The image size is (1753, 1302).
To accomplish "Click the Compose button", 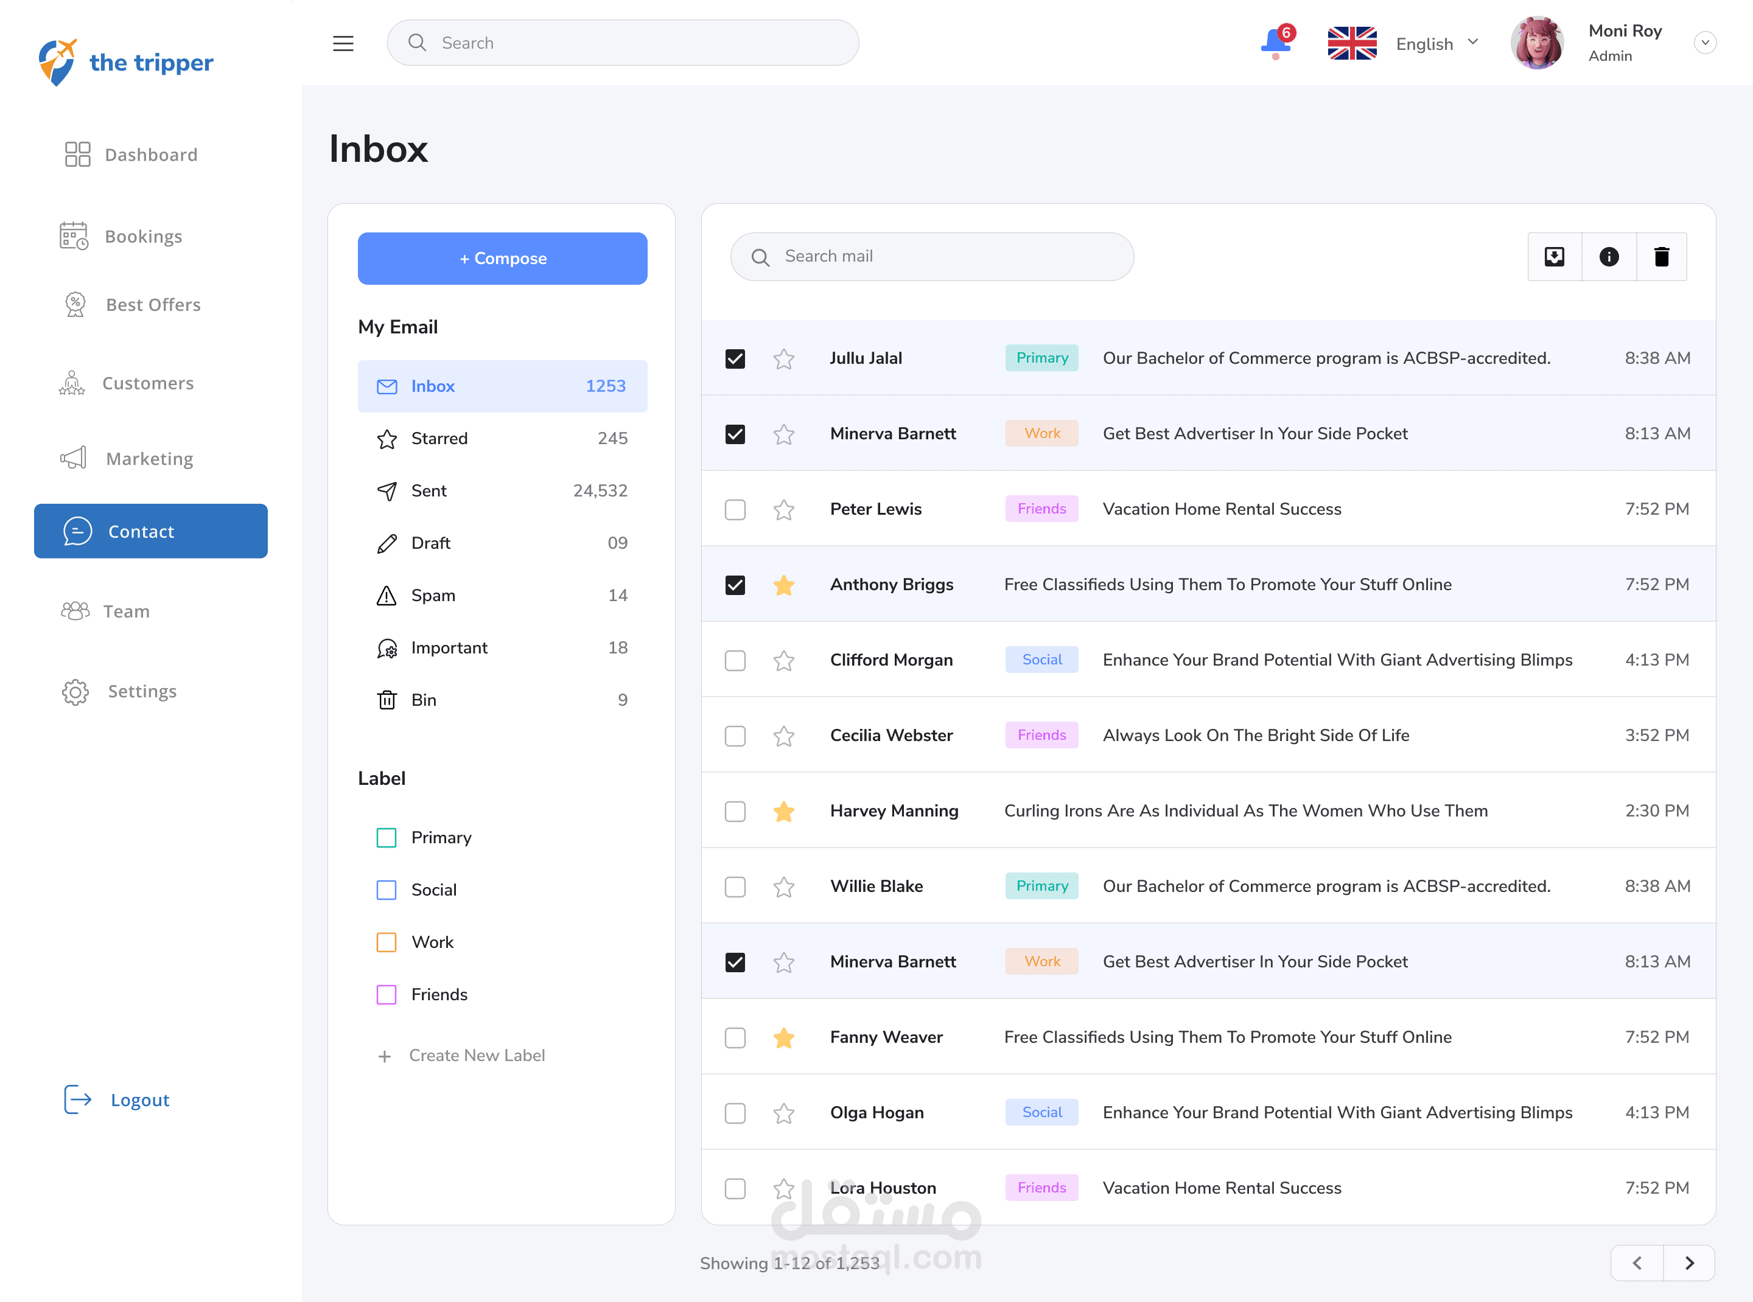I will pyautogui.click(x=502, y=259).
